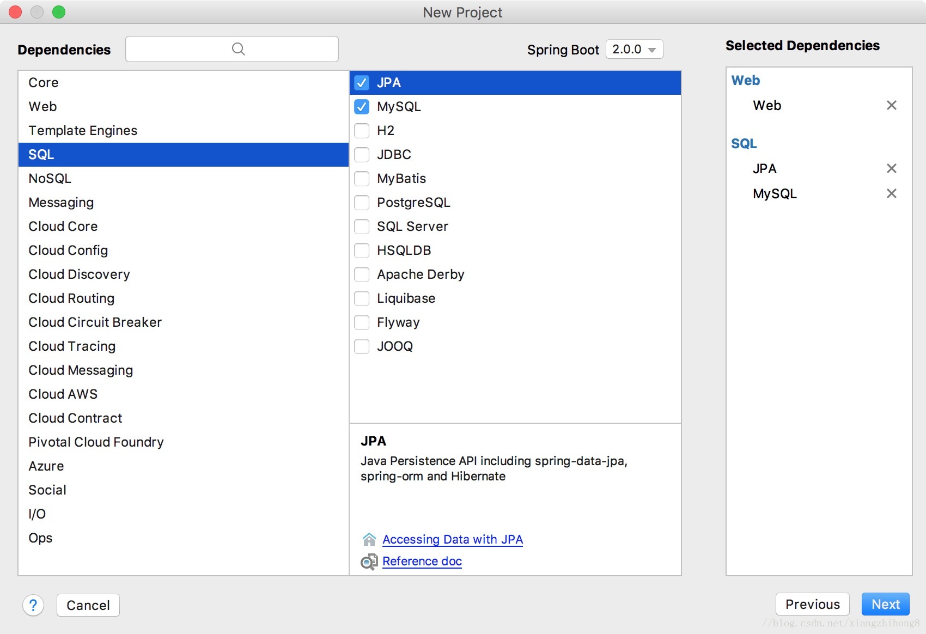This screenshot has width=926, height=634.
Task: Open the Spring Boot version dropdown
Action: point(634,50)
